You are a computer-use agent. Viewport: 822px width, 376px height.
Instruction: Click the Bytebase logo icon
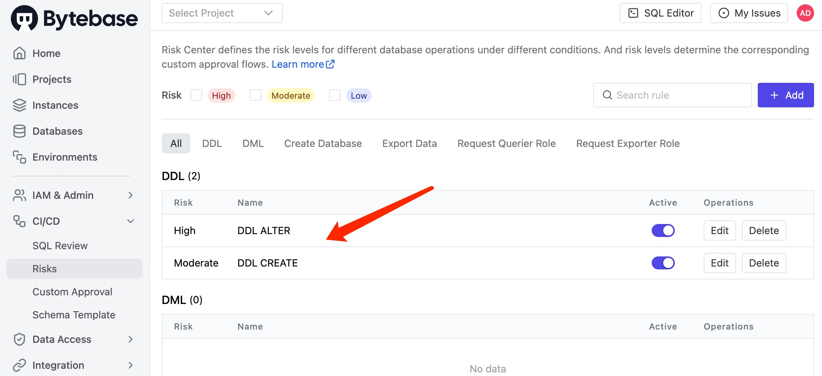(x=24, y=18)
